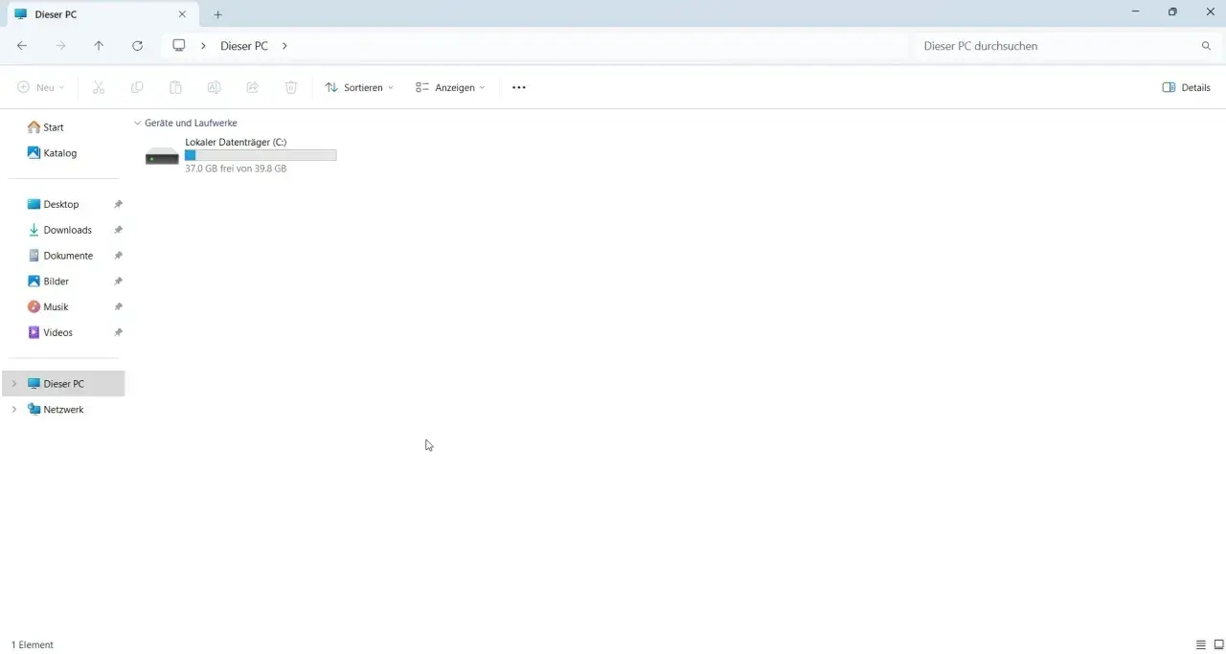
Task: Pin icon next to Downloads
Action: 118,230
